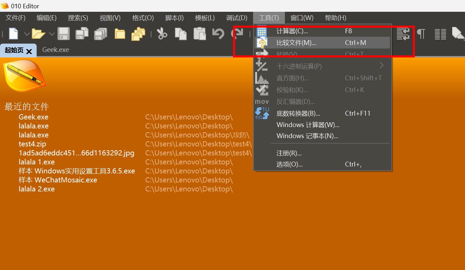Image resolution: width=465 pixels, height=270 pixels.
Task: Open the 搜索(S) menu
Action: click(78, 18)
